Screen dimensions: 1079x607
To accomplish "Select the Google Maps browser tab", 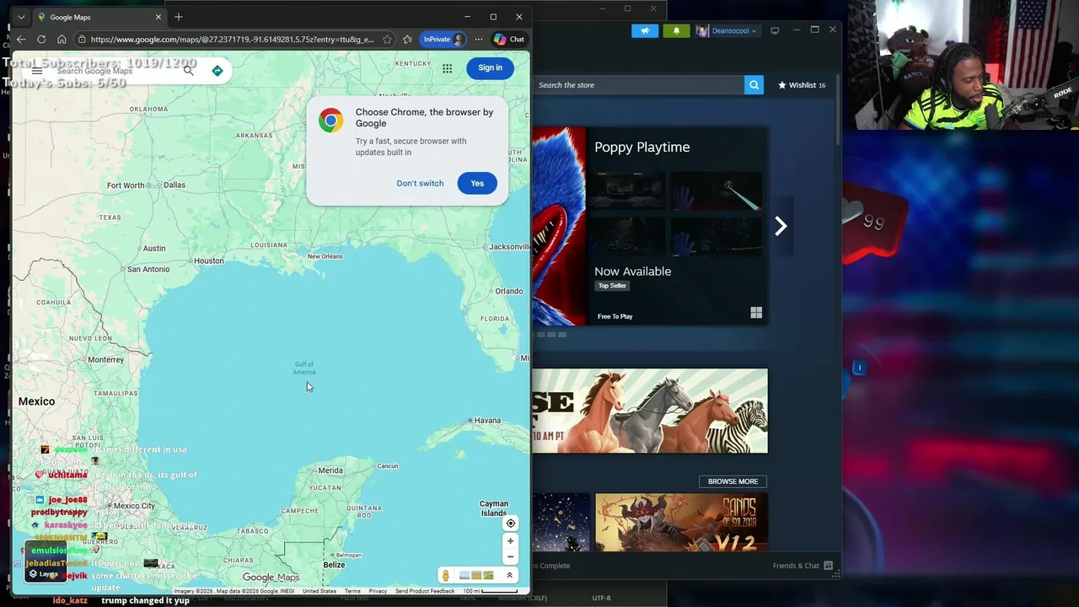I will (99, 17).
